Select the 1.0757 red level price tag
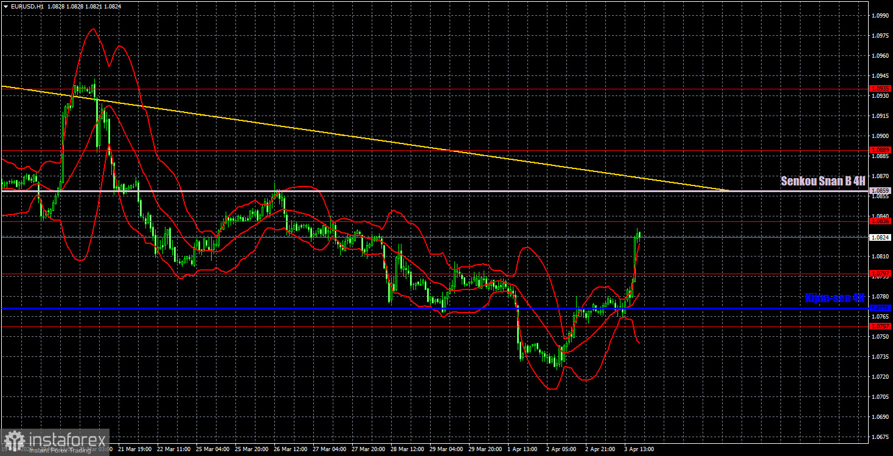Screen dimensions: 893x456 tap(880, 326)
